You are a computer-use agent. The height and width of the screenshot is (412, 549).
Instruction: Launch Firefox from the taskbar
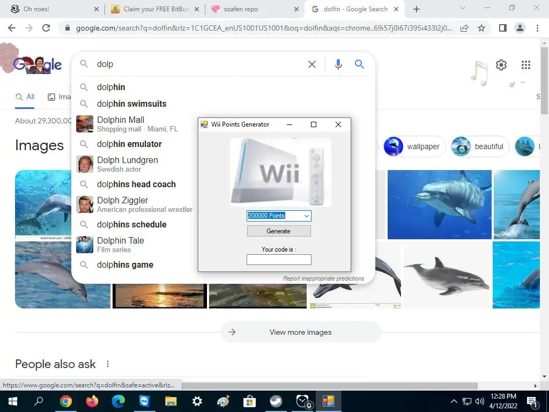point(92,401)
